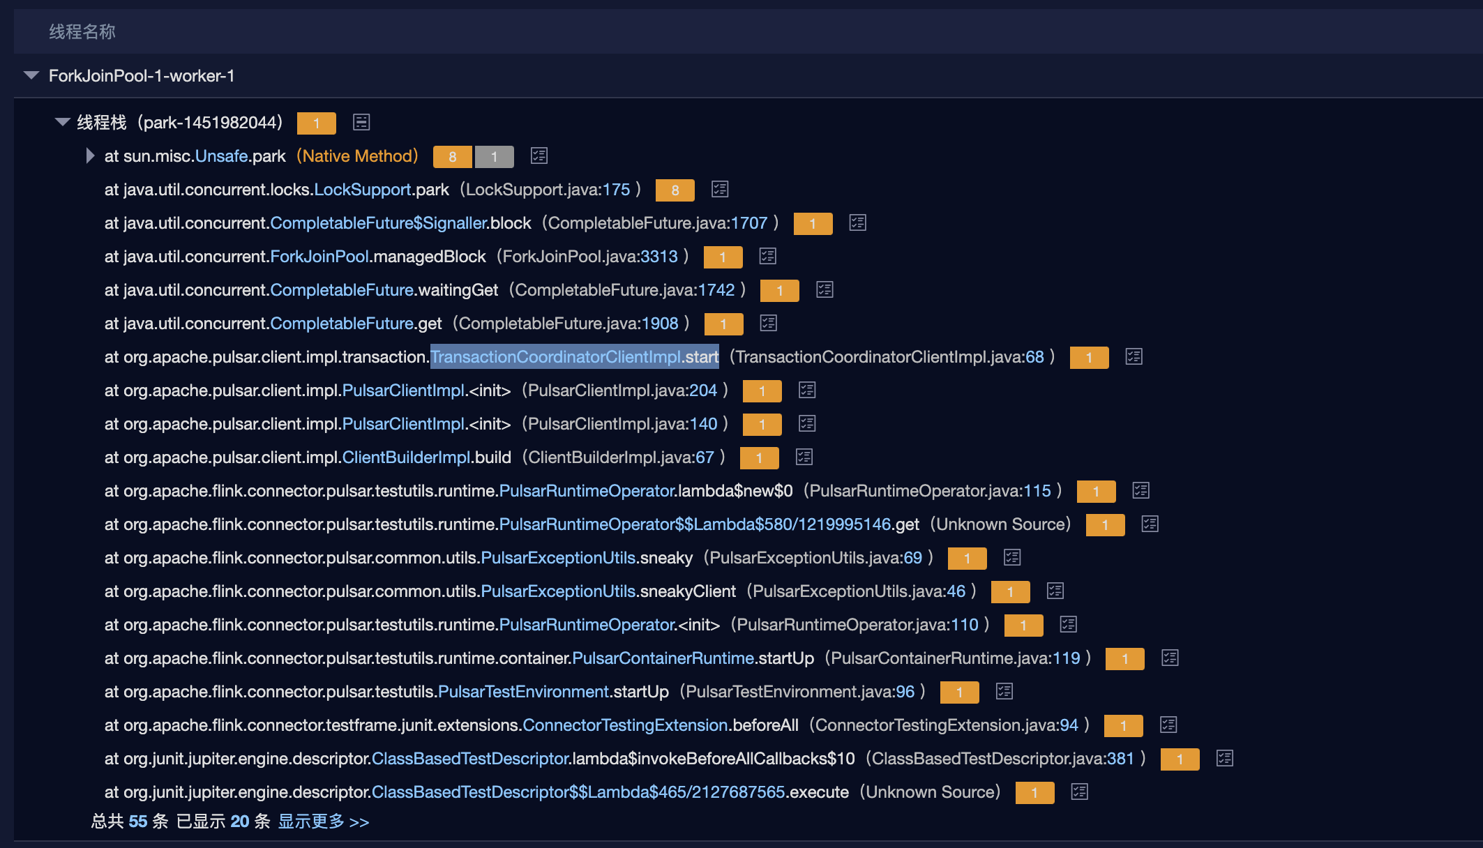Open checklist icon for ConnectorTestingExtension.beforeAll frame
This screenshot has height=848, width=1483.
pos(1169,725)
